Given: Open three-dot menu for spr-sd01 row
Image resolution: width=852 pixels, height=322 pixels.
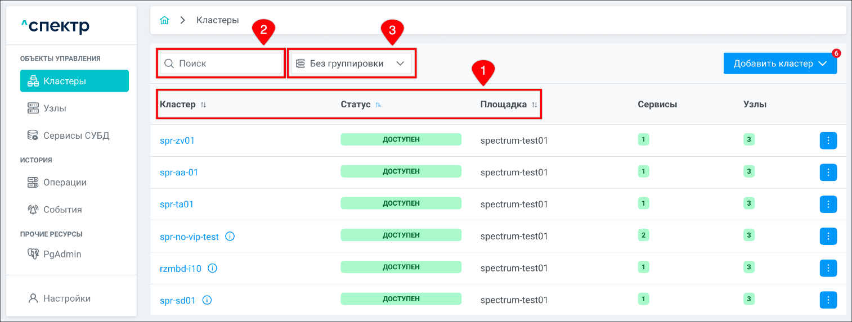Looking at the screenshot, I should coord(828,300).
